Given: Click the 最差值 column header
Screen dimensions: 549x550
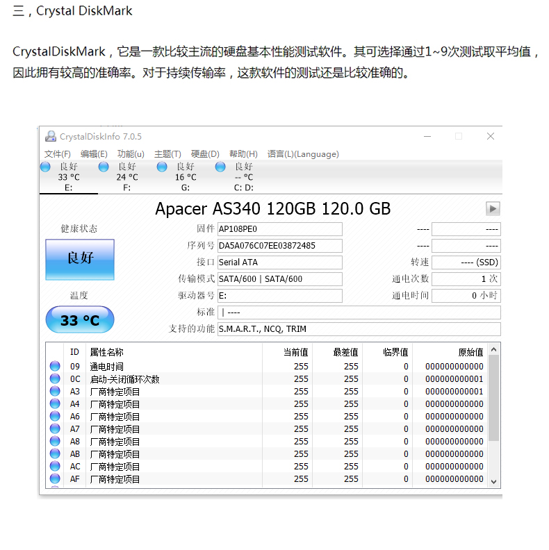Looking at the screenshot, I should coord(337,352).
